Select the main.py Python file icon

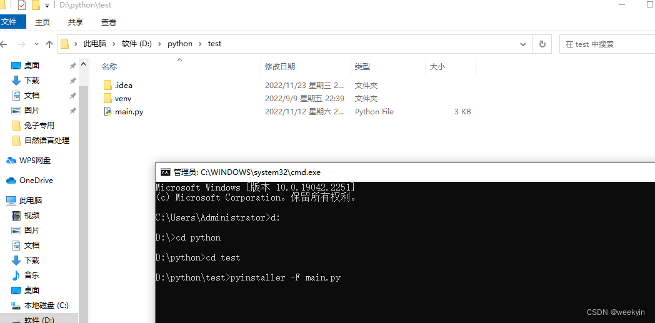(107, 112)
